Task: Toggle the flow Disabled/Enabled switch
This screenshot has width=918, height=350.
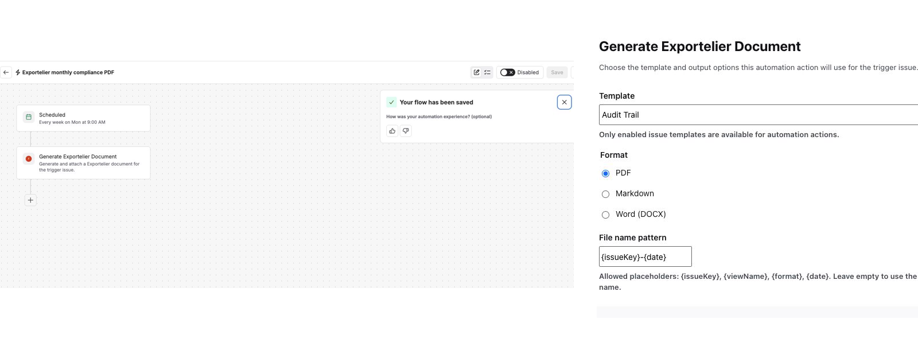Action: coord(507,72)
